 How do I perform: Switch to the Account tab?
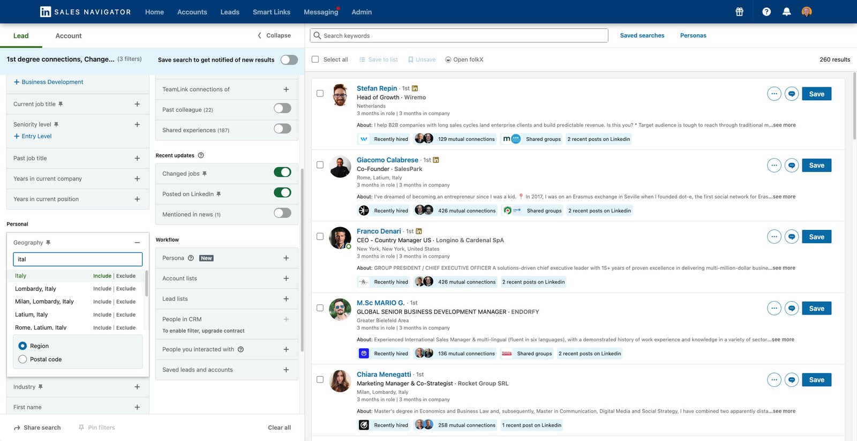(x=69, y=36)
